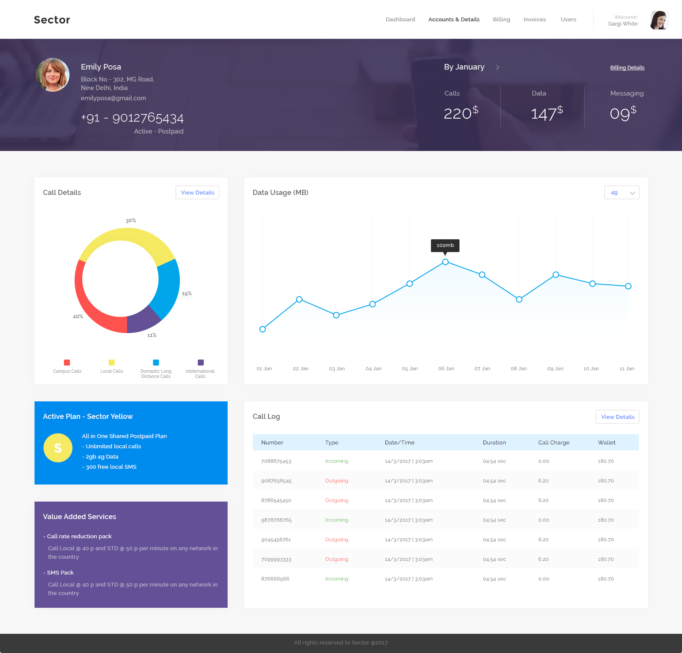Click Incoming type for 7088675453
Screen dimensions: 682x653
click(336, 461)
